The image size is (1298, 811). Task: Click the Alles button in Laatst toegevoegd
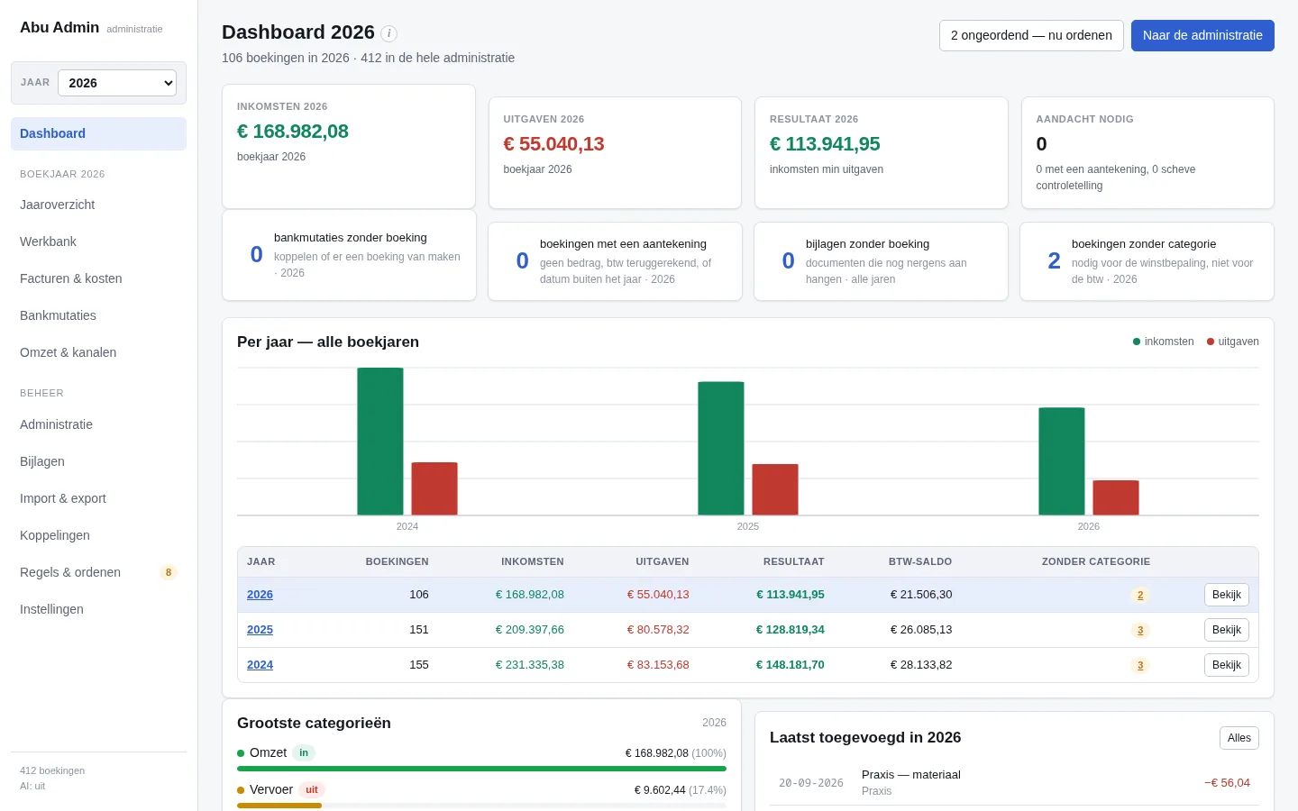coord(1239,738)
